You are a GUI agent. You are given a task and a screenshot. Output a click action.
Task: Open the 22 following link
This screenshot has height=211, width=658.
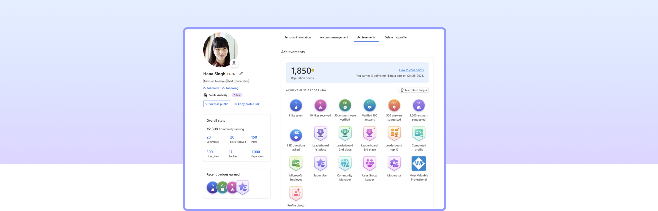pyautogui.click(x=230, y=88)
